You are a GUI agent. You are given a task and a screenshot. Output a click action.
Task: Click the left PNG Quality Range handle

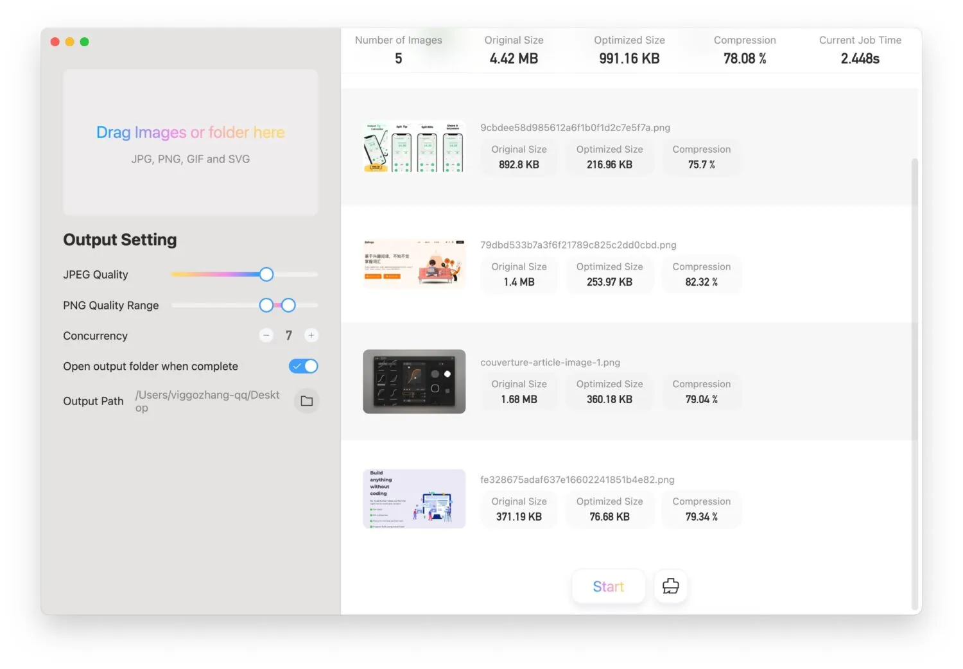tap(266, 305)
